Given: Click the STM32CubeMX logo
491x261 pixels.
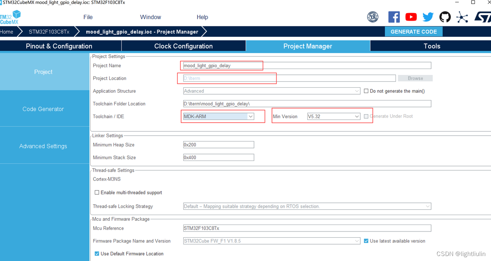Looking at the screenshot, I should point(10,17).
